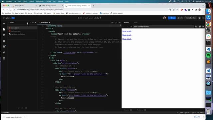The image size is (213, 120).
Task: Click the Share button
Action: pos(172,18)
